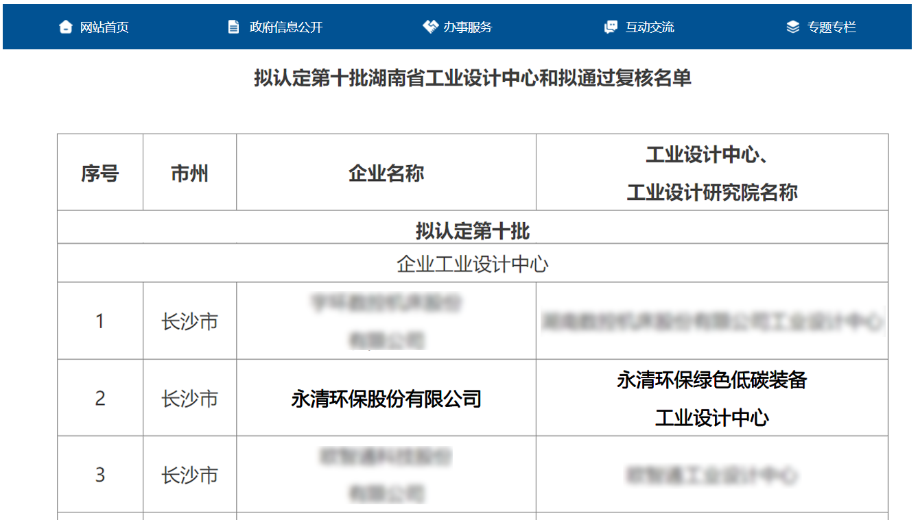Open the 互动交流 navigation label
920x520 pixels.
pos(649,27)
